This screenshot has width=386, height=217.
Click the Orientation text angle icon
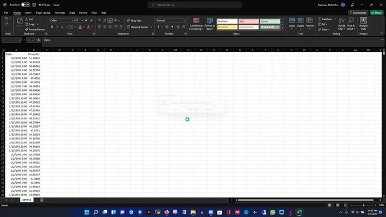tap(116, 20)
